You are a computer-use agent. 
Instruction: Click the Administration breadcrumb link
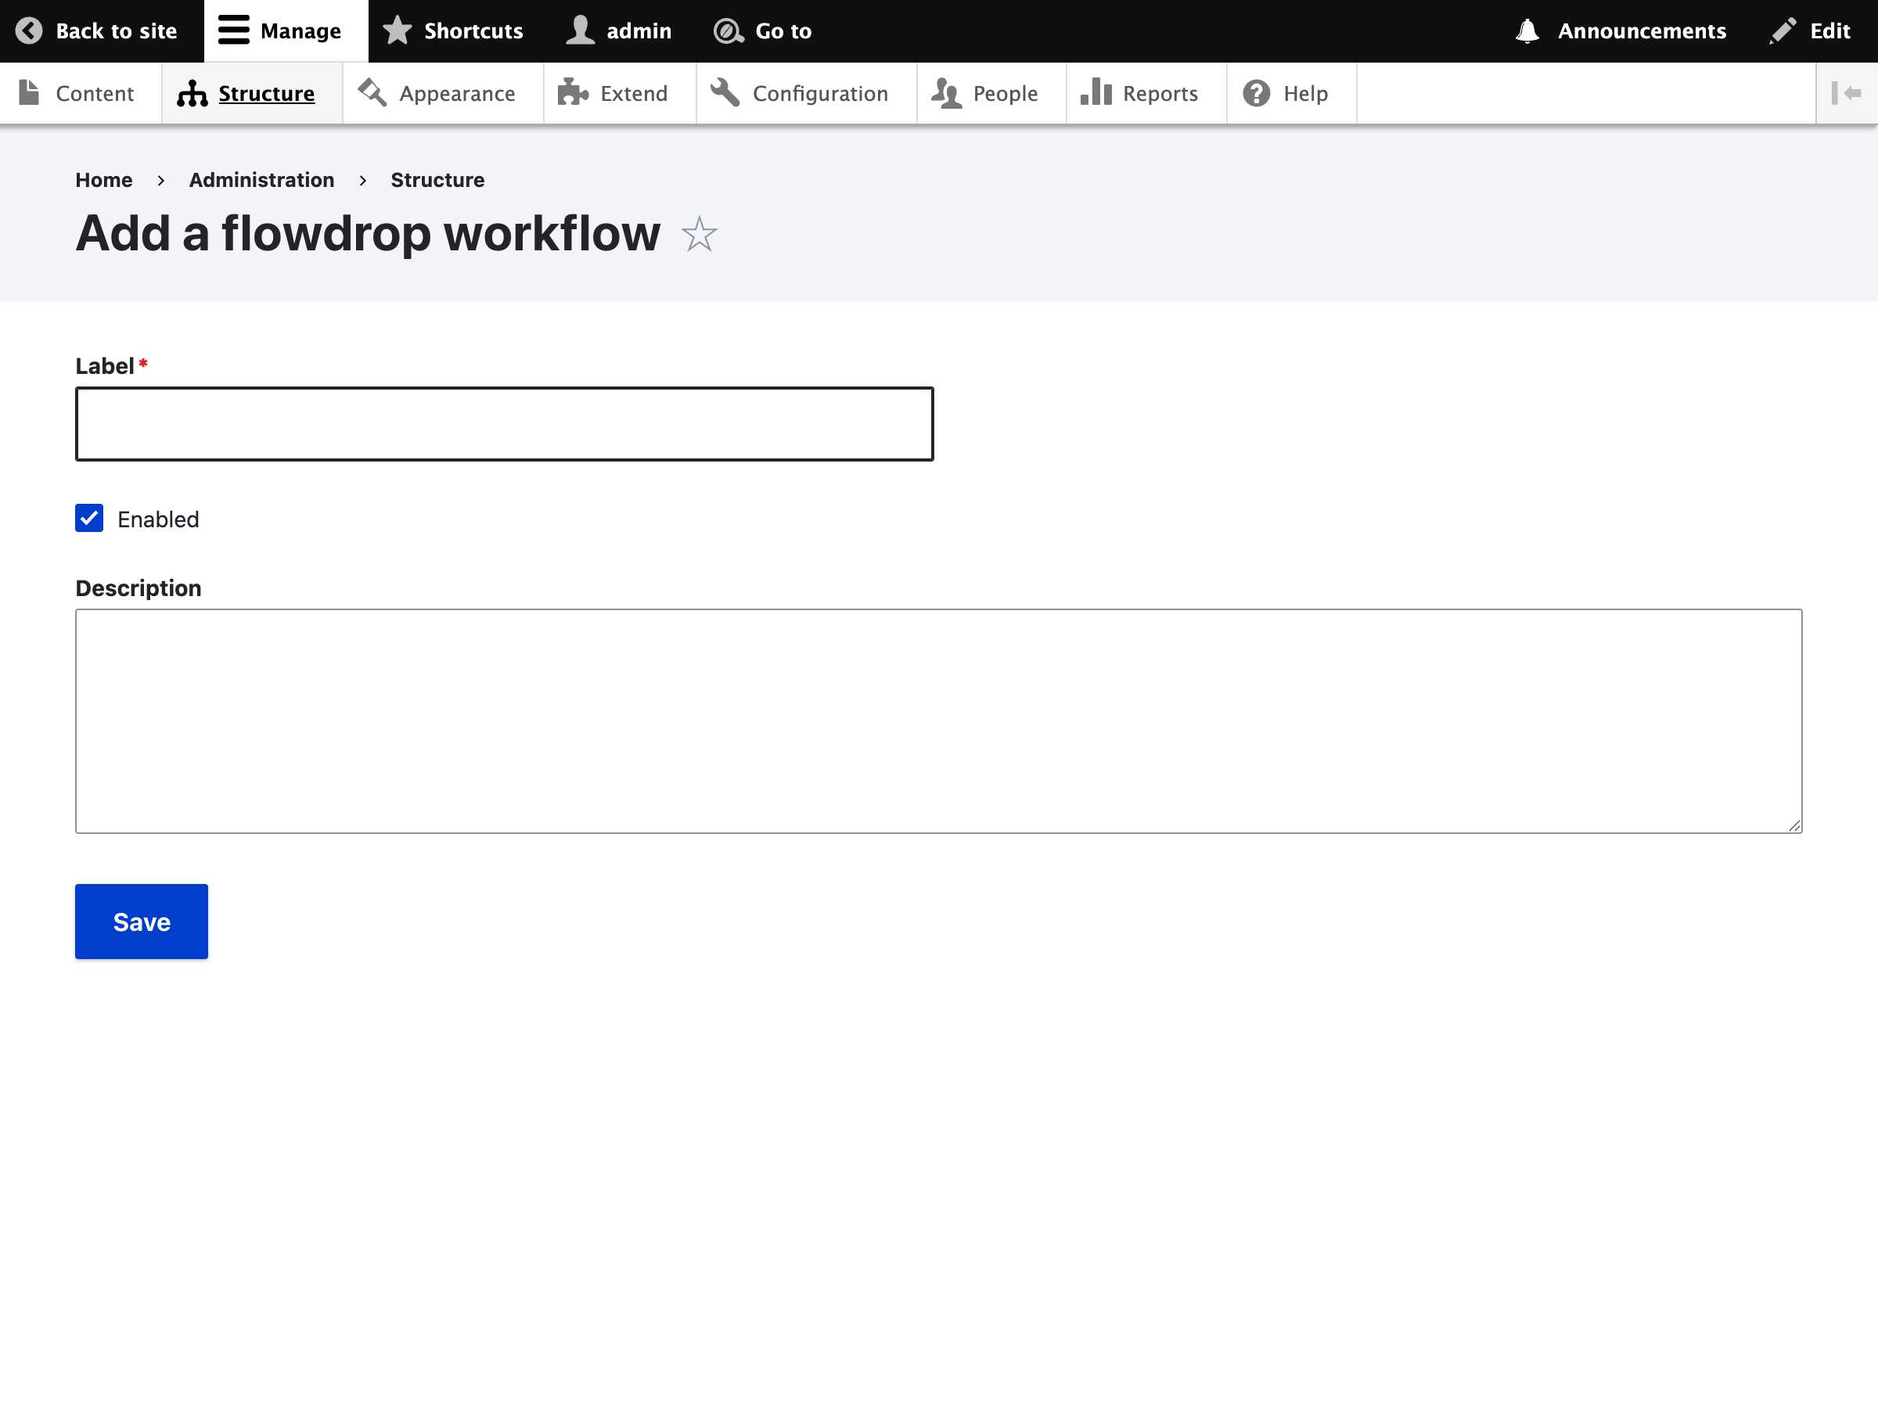point(261,179)
